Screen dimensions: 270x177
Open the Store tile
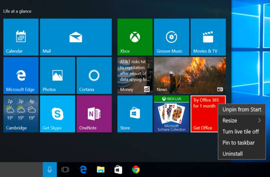(x=135, y=114)
